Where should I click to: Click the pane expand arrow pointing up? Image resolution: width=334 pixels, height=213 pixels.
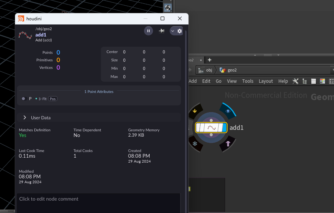255,55
